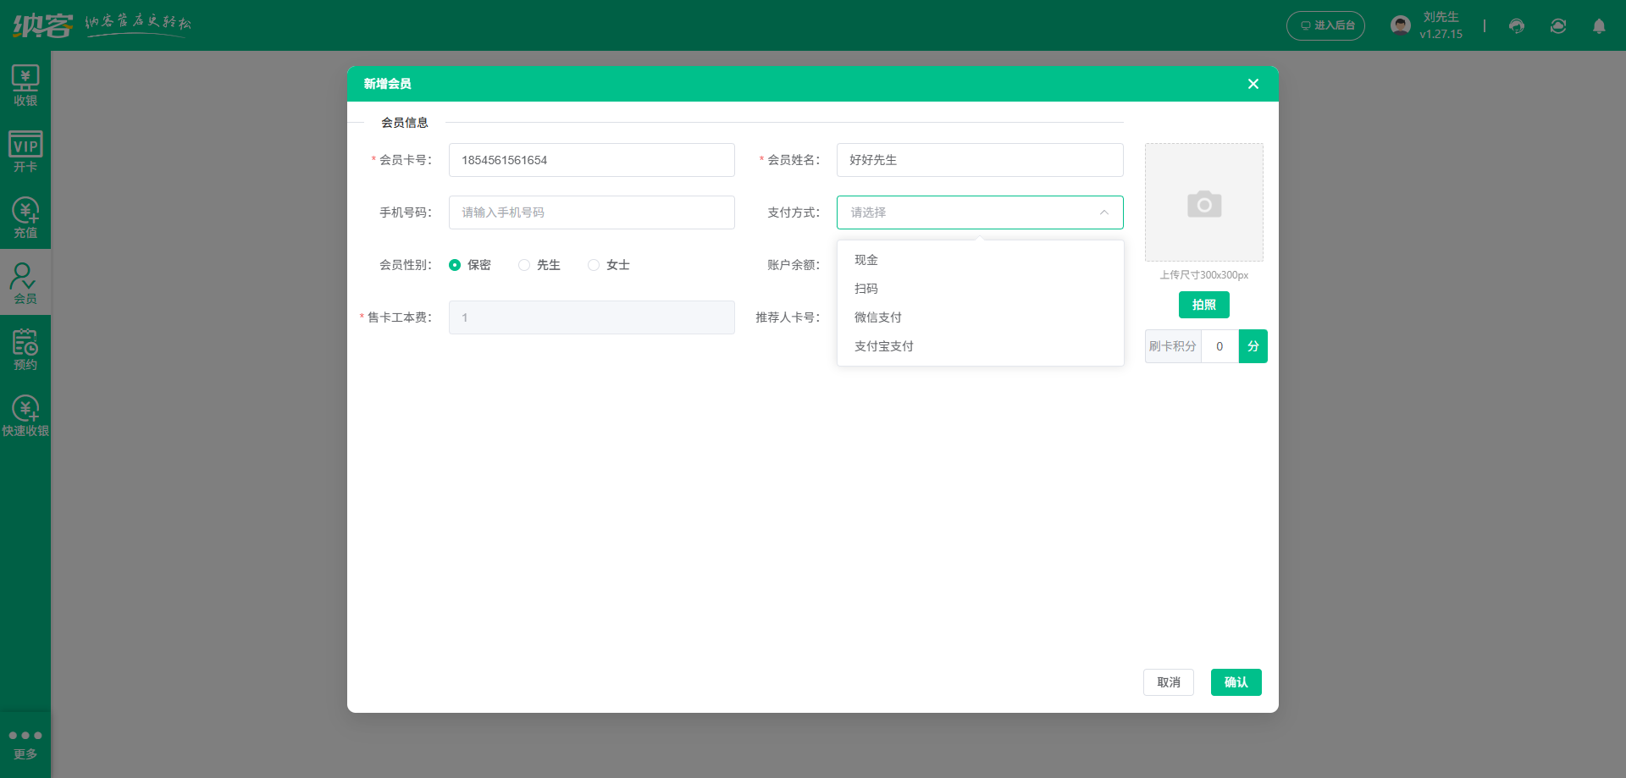The height and width of the screenshot is (778, 1626).
Task: Click the VIP 开卡 sidebar icon
Action: [25, 152]
